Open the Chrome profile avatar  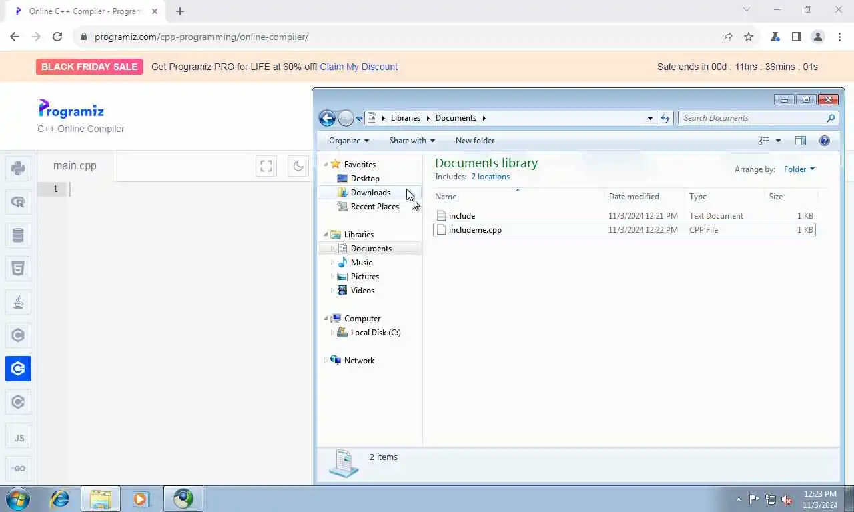tap(818, 37)
